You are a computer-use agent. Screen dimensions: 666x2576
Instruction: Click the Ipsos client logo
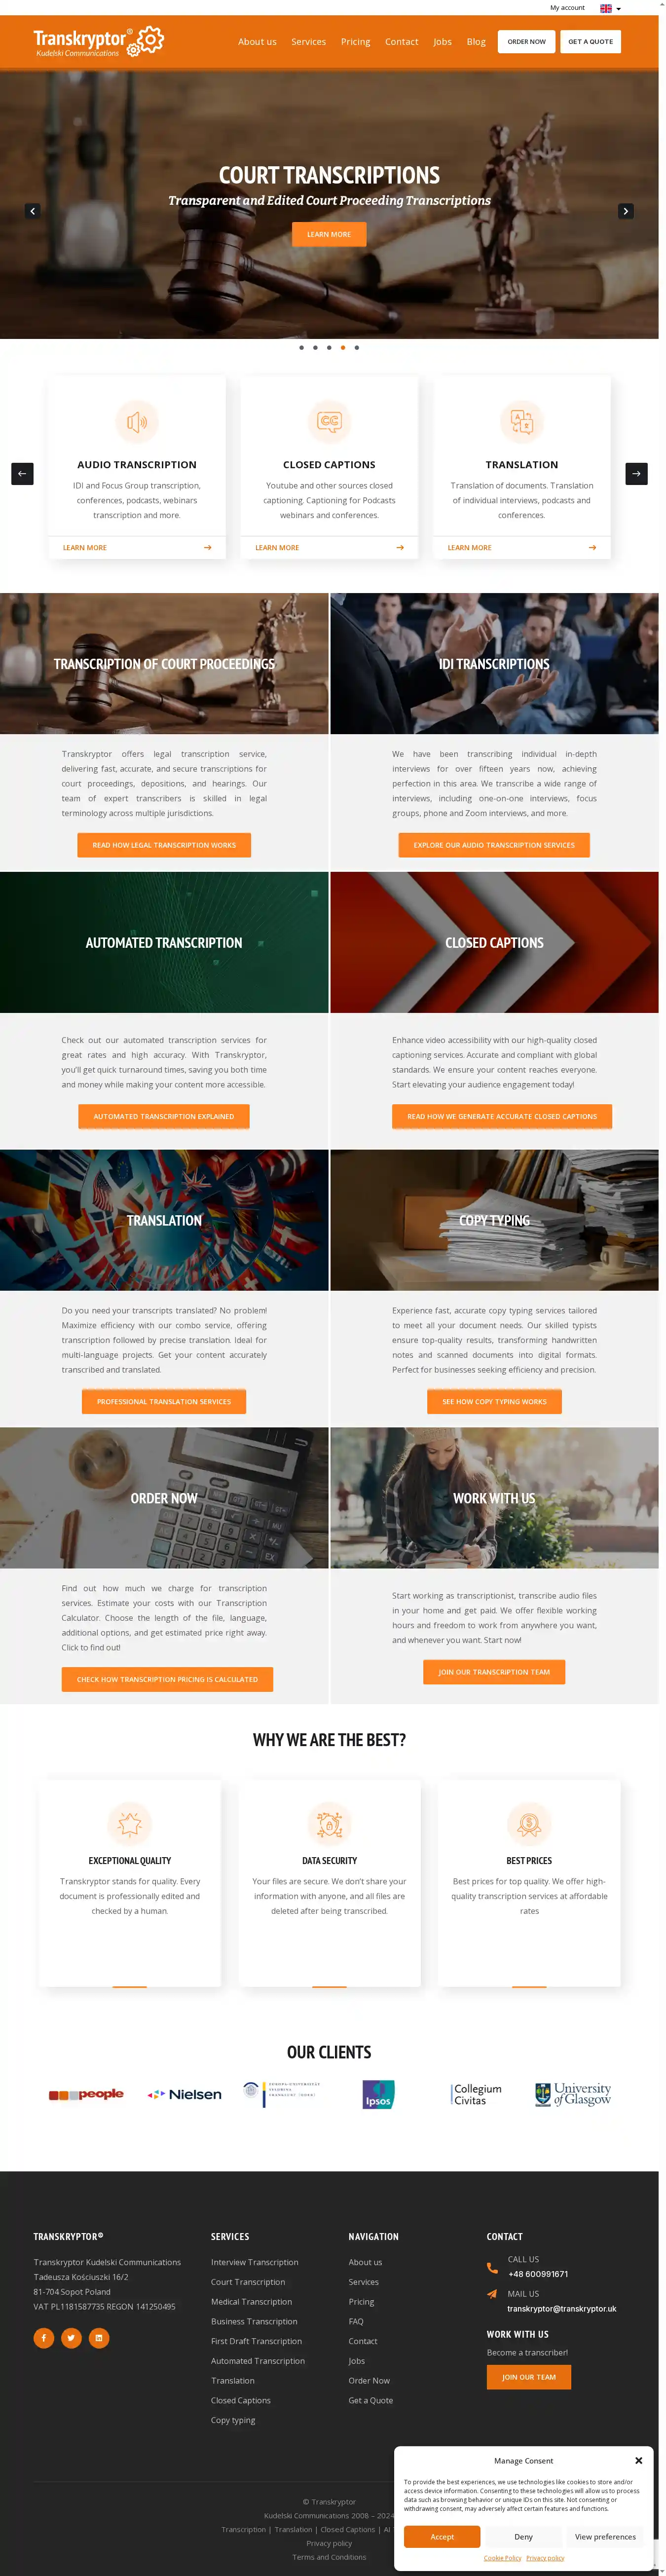(x=378, y=2094)
